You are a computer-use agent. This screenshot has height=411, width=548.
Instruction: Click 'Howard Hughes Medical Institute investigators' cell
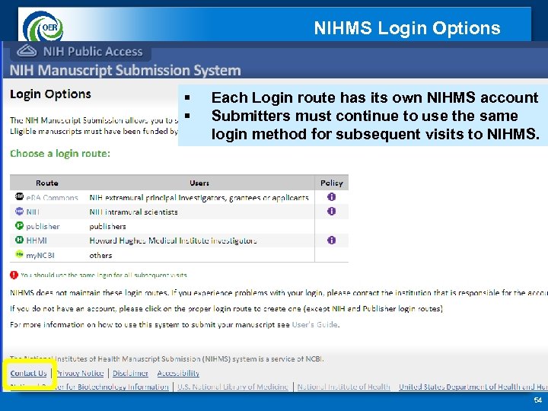173,241
